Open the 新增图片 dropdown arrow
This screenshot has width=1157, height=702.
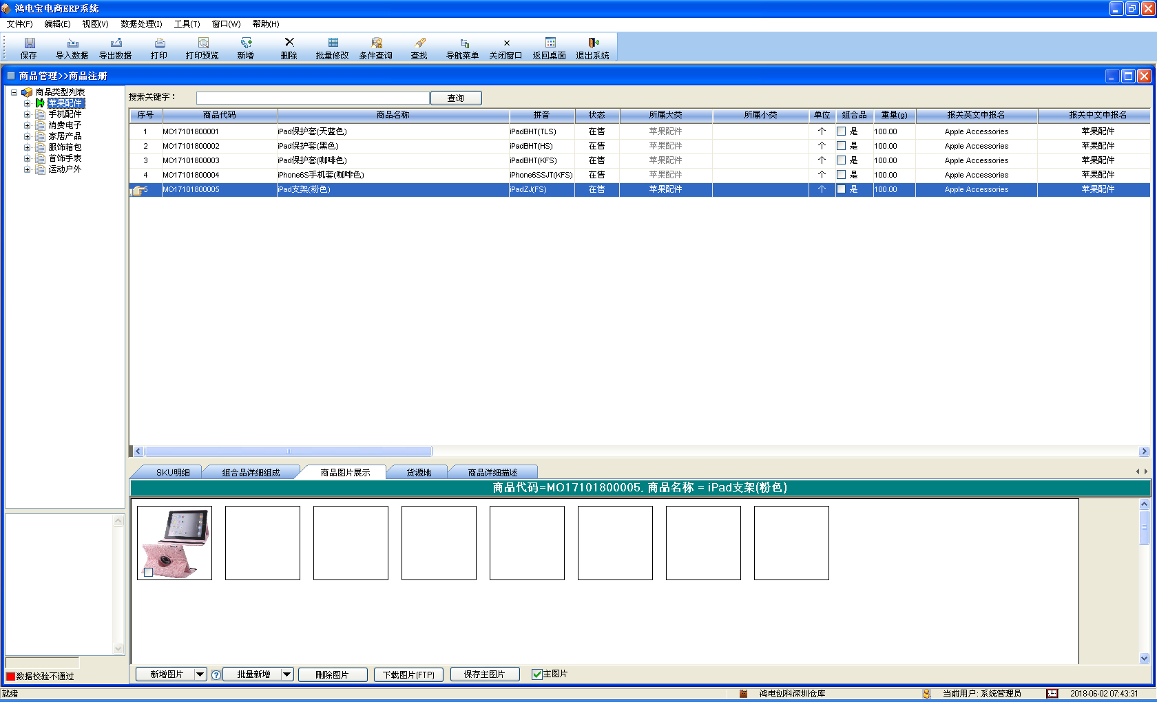pyautogui.click(x=200, y=674)
